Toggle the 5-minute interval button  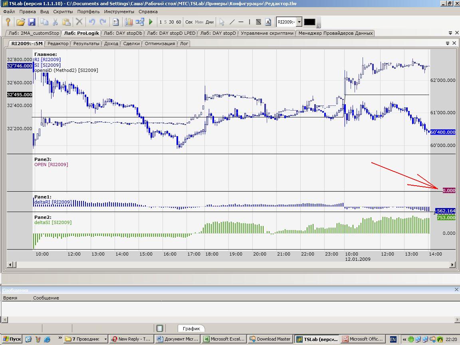click(165, 22)
